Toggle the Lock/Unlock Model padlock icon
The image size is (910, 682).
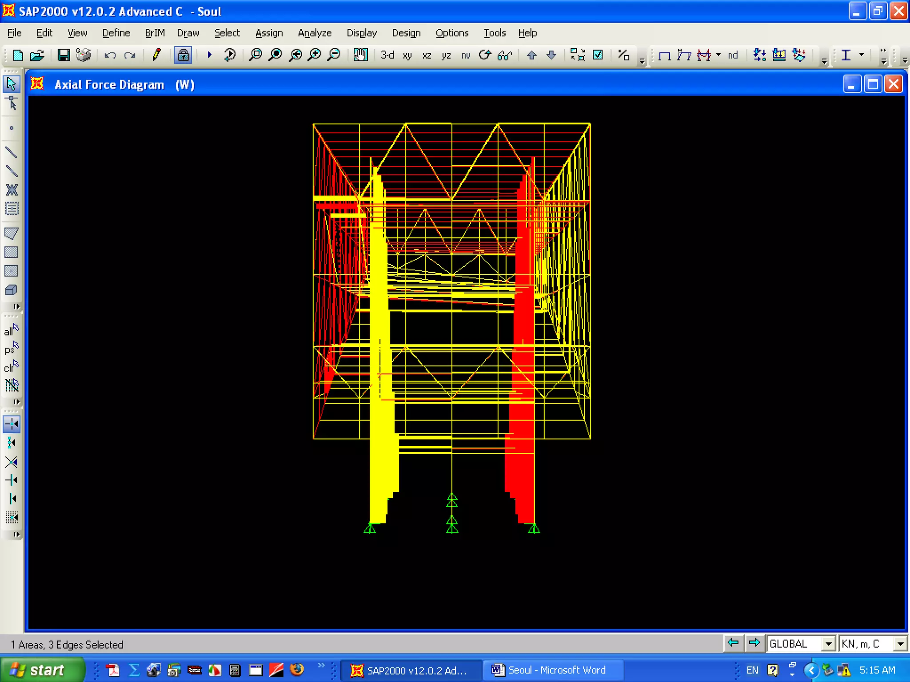tap(183, 55)
